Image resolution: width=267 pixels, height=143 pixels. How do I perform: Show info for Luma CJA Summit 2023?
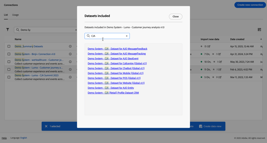(x=70, y=77)
